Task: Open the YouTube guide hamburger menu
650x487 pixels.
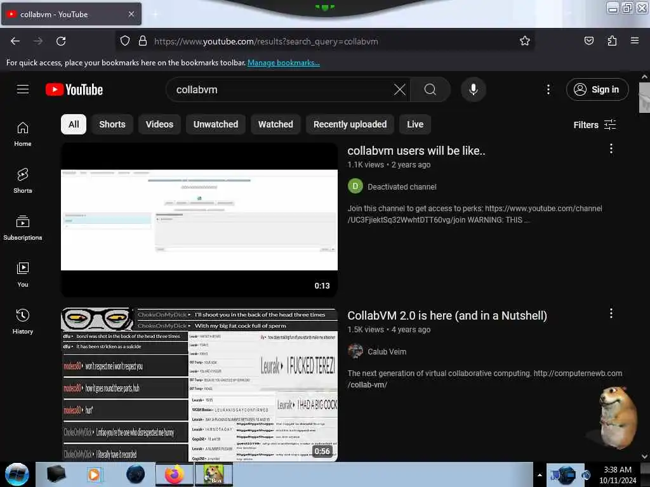Action: 23,89
